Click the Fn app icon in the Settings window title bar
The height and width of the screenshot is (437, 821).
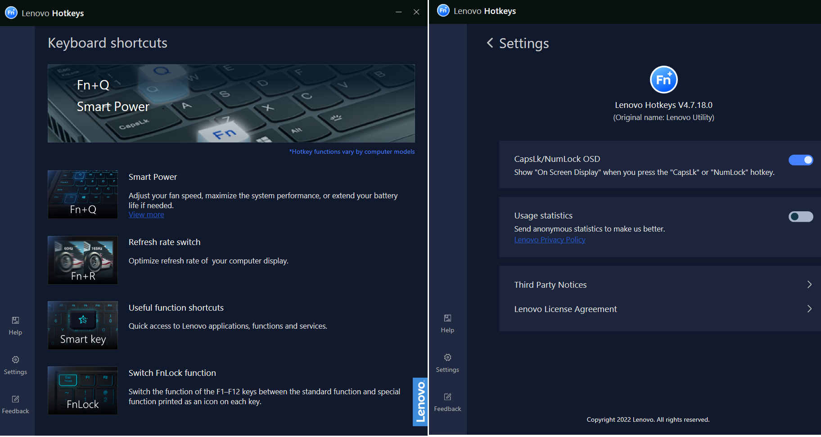tap(443, 10)
